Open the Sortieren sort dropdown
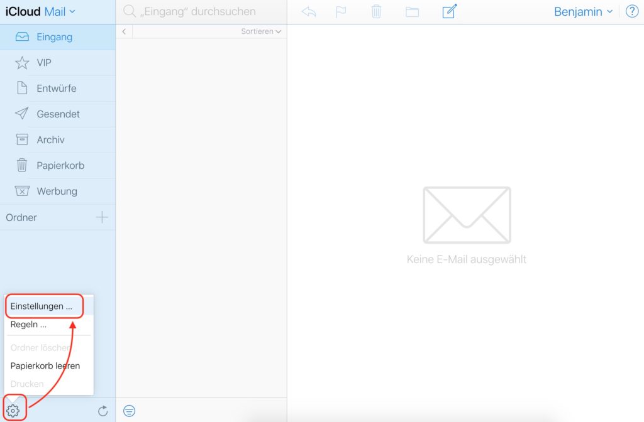Viewport: 644px width, 422px height. (x=260, y=31)
